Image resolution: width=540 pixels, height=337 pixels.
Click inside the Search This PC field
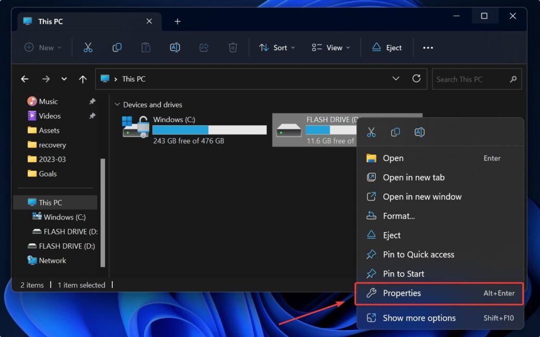[x=472, y=79]
